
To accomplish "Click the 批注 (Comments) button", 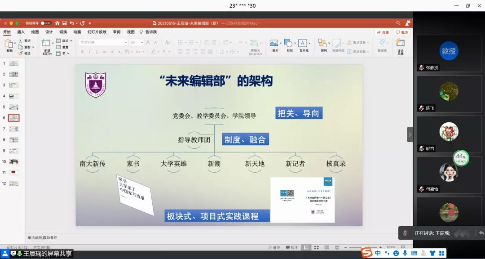I will [x=401, y=32].
